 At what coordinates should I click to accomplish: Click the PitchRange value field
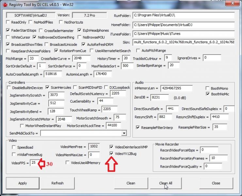tap(33, 59)
